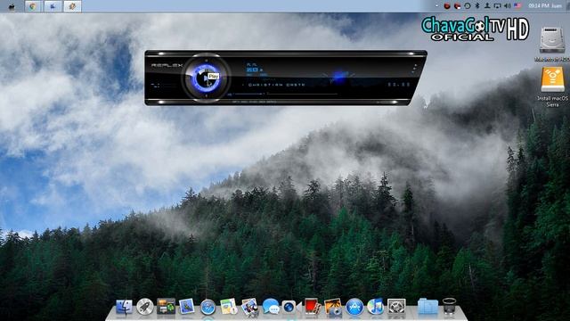The image size is (570, 321).
Task: Click the display monitor icon in tray
Action: pos(497,6)
